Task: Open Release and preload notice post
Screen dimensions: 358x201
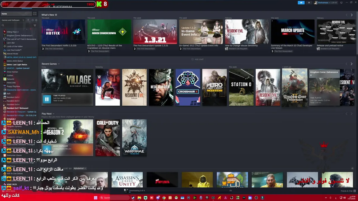Action: click(336, 32)
